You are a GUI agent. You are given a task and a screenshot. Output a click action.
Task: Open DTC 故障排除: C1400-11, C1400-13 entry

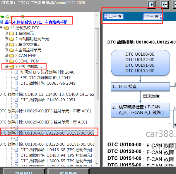click(x=47, y=94)
